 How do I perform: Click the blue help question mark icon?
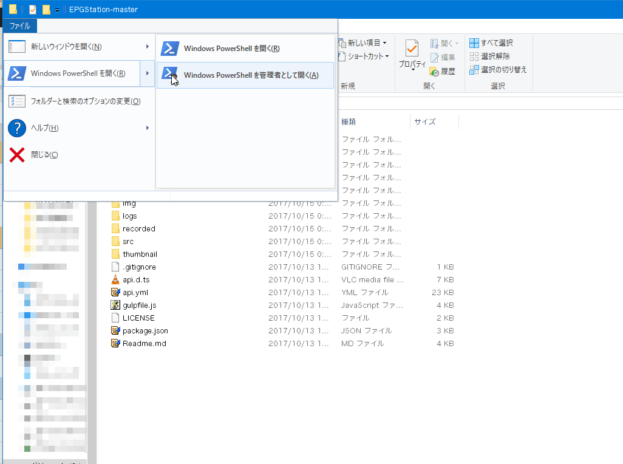[17, 128]
